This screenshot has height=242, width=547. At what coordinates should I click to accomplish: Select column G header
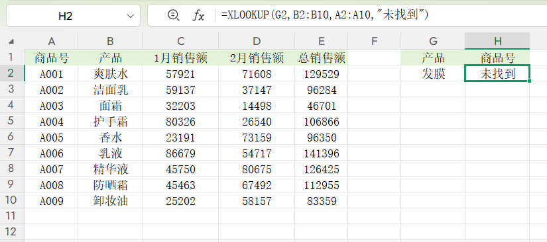pyautogui.click(x=433, y=41)
